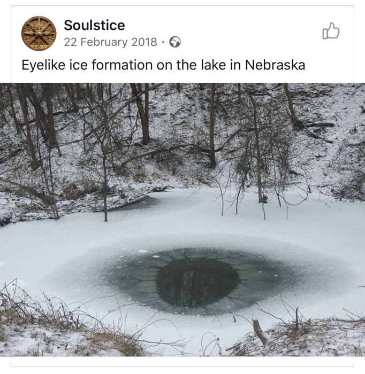Image resolution: width=365 pixels, height=374 pixels.
Task: Tap the thumbs-up outline in post header
Action: click(331, 31)
